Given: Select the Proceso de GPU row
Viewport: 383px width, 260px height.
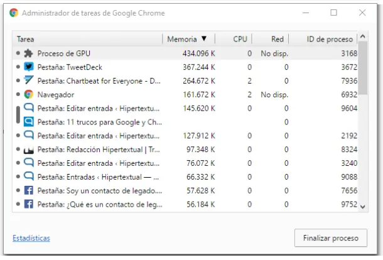Looking at the screenshot, I should [185, 53].
